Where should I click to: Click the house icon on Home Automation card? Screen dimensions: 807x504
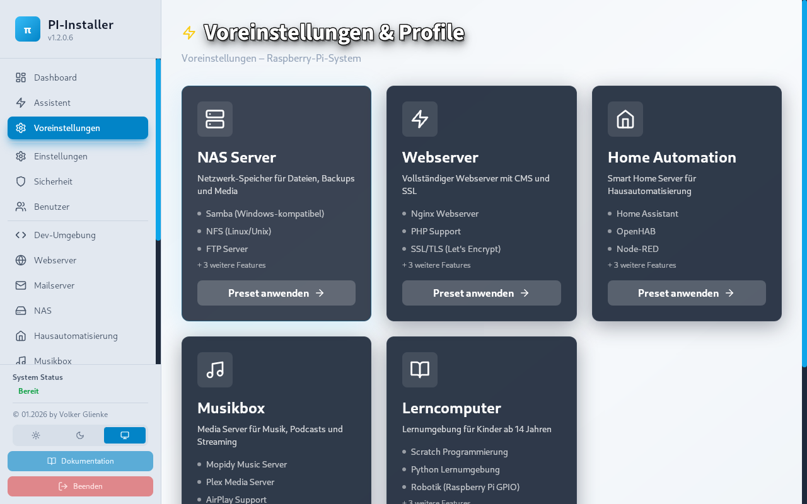click(x=625, y=119)
